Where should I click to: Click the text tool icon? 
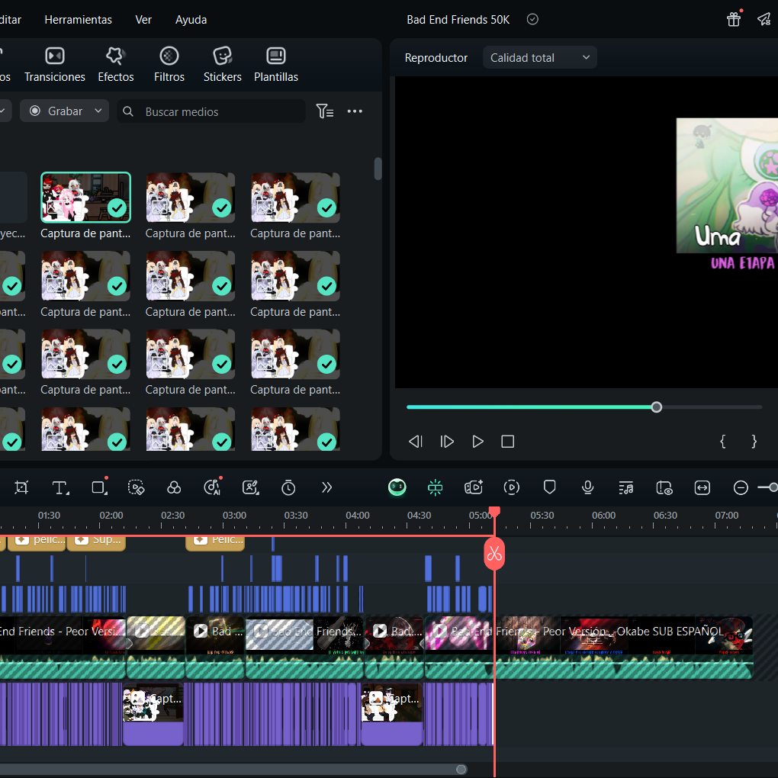pos(60,487)
